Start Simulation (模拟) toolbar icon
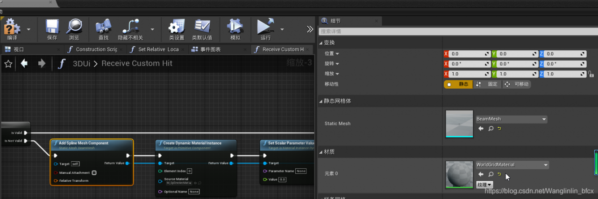Viewport: 598px width, 199px height. (235, 27)
